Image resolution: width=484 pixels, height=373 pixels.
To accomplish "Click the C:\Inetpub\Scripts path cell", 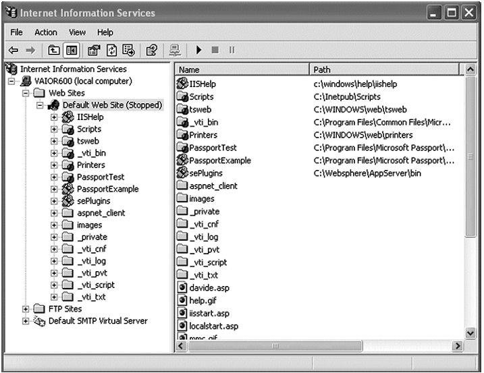I will (x=347, y=96).
